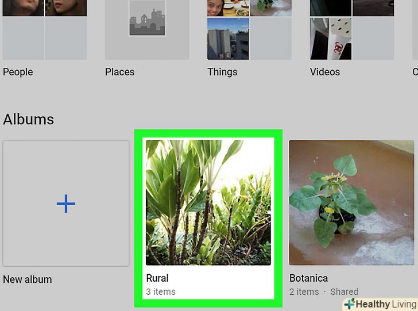Image resolution: width=418 pixels, height=311 pixels.
Task: Open the Videos category label
Action: click(x=325, y=72)
